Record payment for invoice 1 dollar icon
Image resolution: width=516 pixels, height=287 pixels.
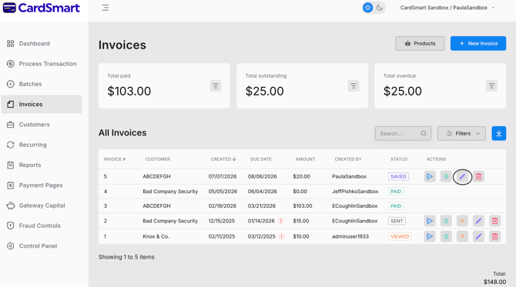point(446,236)
